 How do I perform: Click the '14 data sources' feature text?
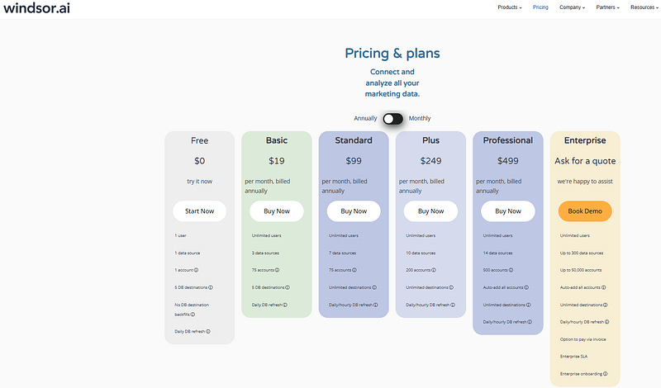coord(498,253)
